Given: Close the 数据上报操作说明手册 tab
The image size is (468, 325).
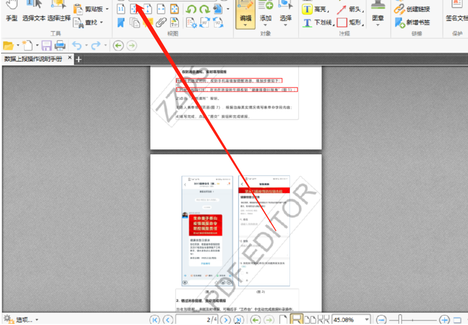Looking at the screenshot, I should pyautogui.click(x=70, y=57).
